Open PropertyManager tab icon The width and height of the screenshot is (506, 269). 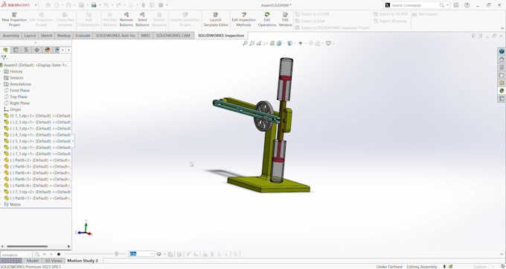point(16,50)
